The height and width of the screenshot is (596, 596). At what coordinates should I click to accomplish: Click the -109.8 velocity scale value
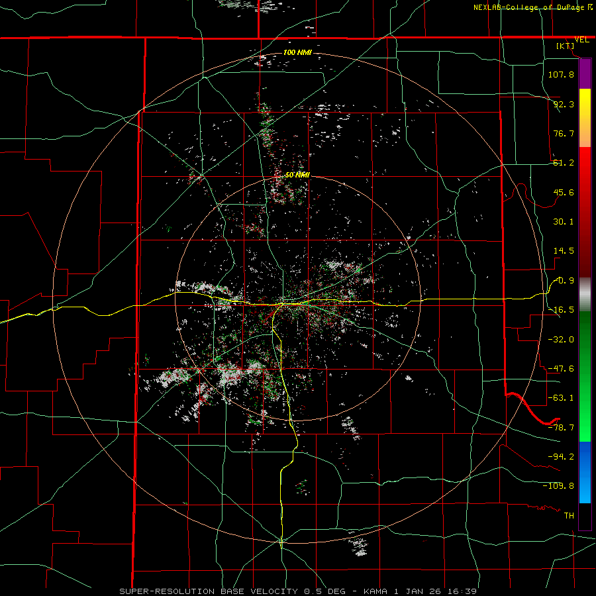558,486
